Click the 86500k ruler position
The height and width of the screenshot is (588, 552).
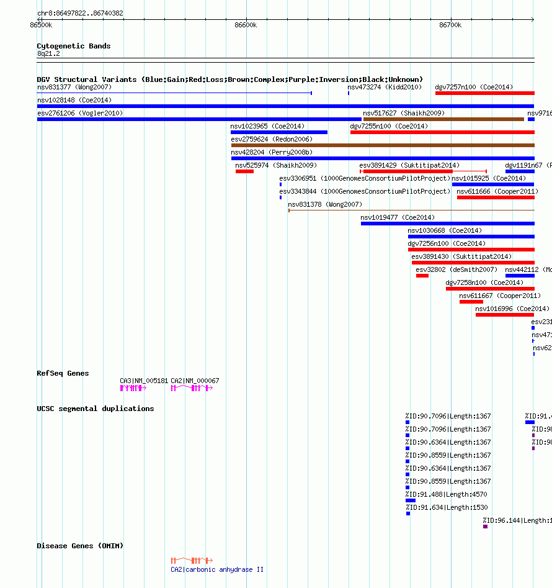tap(41, 25)
